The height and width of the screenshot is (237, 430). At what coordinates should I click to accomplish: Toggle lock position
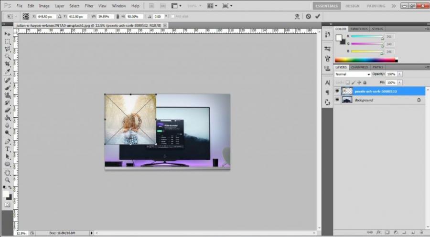pos(359,82)
